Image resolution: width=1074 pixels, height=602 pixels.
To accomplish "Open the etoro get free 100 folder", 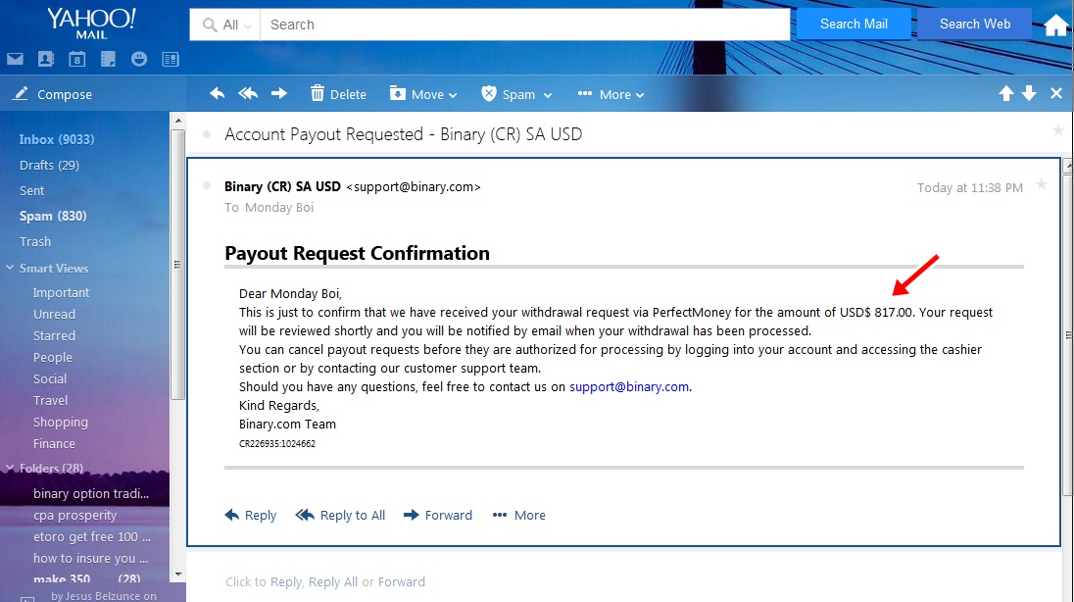I will [92, 537].
